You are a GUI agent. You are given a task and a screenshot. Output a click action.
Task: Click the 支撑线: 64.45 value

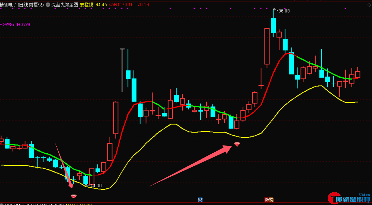(94, 5)
